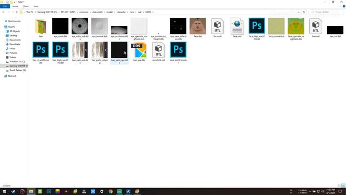The height and width of the screenshot is (195, 346).
Task: Open Downloads in sidebar
Action: [x=15, y=44]
